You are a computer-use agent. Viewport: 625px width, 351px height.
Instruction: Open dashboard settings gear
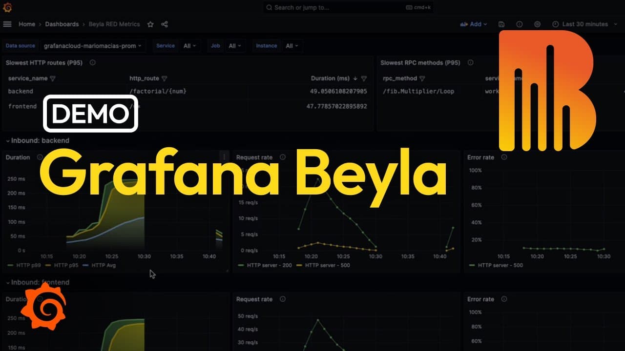(538, 24)
